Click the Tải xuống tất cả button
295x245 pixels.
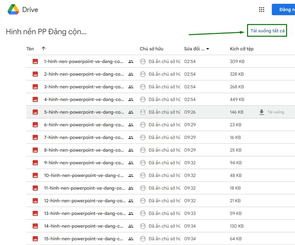coord(267,31)
